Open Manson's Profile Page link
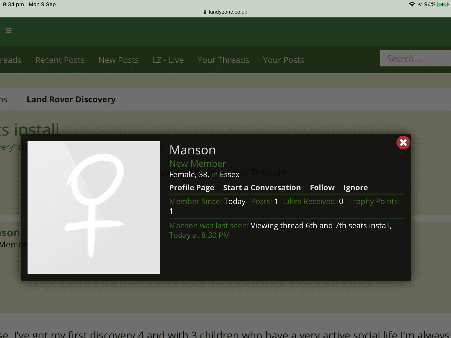Image resolution: width=451 pixels, height=338 pixels. (x=192, y=188)
